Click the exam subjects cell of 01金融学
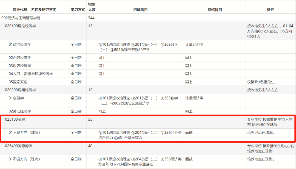This screenshot has height=169, width=296. (138, 101)
